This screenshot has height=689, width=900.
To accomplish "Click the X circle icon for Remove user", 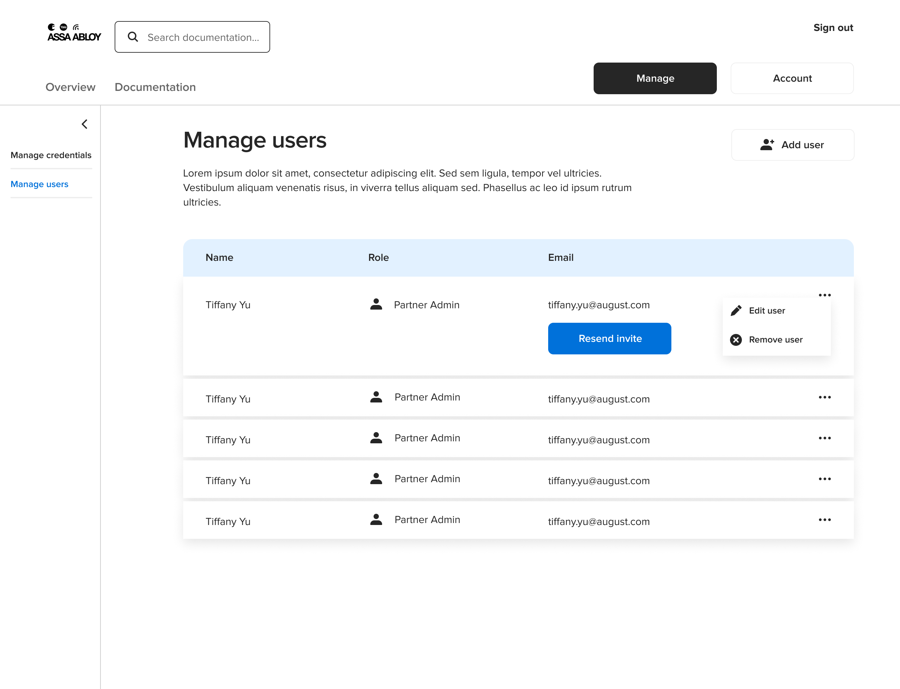I will coord(736,340).
